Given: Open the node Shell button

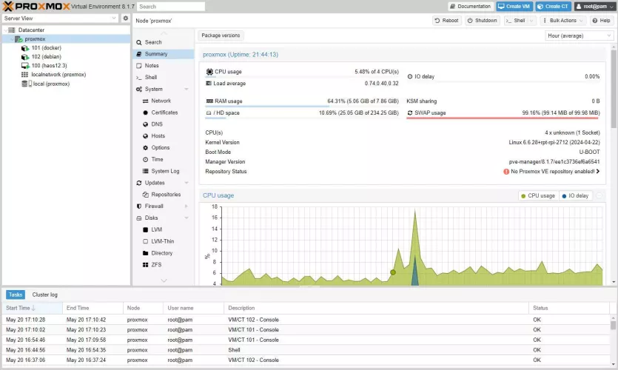Looking at the screenshot, I should (516, 21).
